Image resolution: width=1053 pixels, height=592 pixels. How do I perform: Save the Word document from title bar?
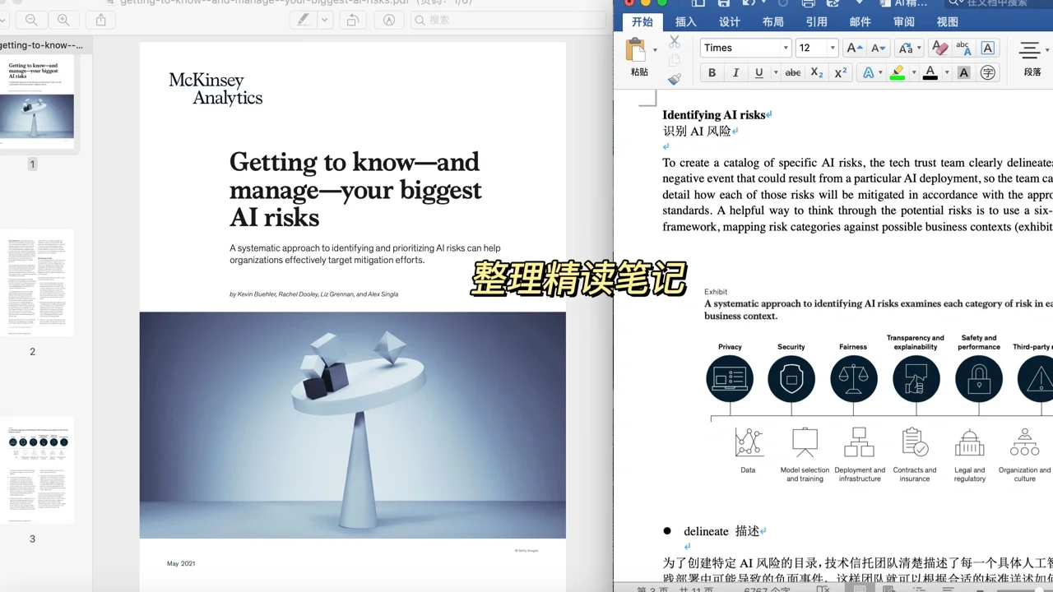[x=724, y=3]
